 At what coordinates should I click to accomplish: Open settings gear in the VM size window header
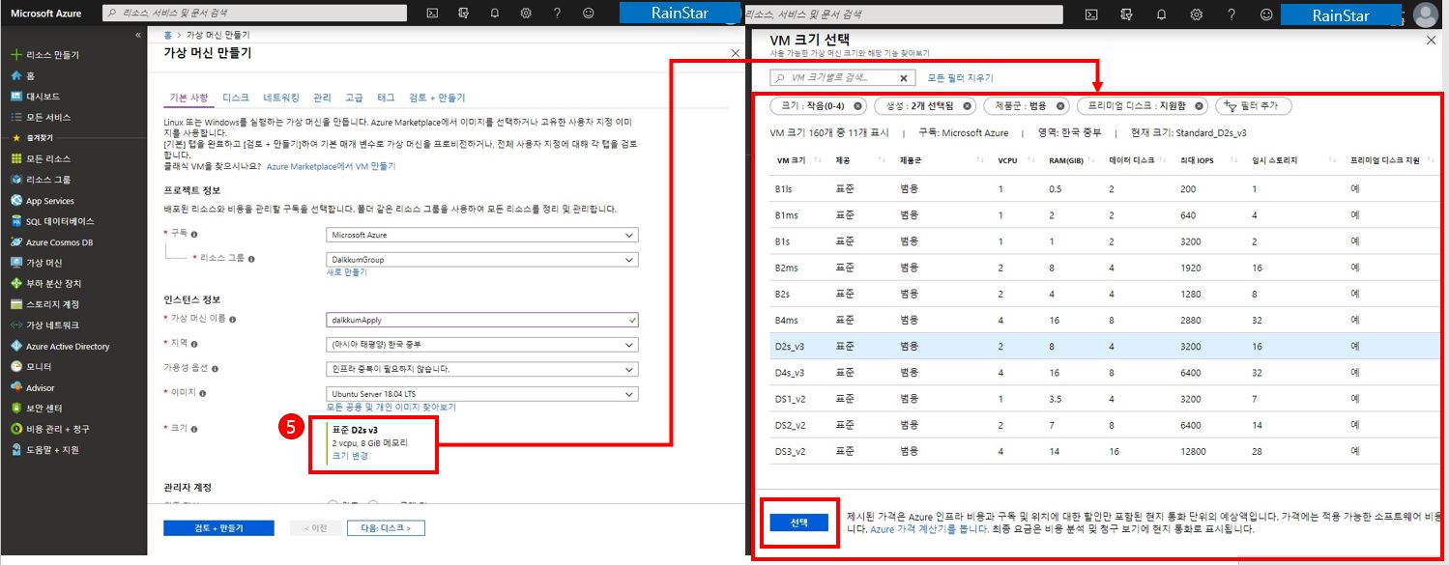[x=1196, y=14]
